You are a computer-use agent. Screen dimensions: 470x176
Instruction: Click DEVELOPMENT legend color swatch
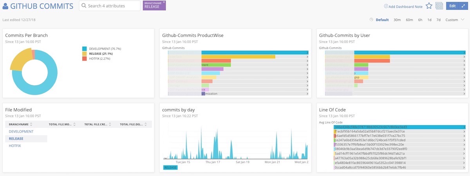[84, 48]
